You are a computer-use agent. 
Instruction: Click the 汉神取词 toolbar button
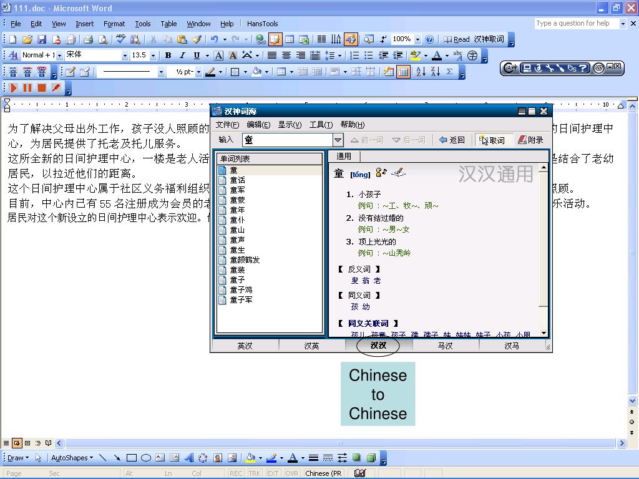[489, 39]
